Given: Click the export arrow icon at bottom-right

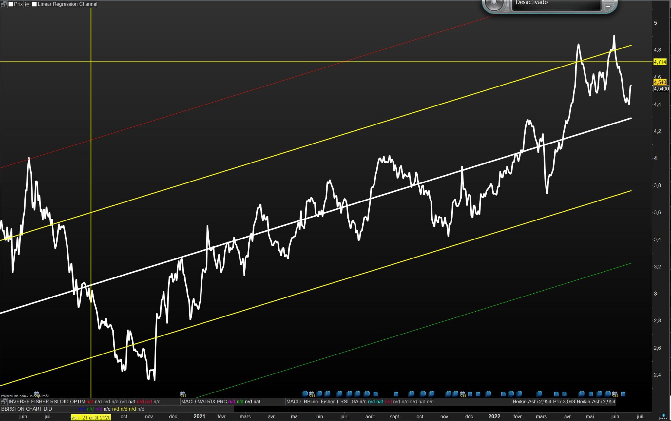Looking at the screenshot, I should [x=663, y=417].
